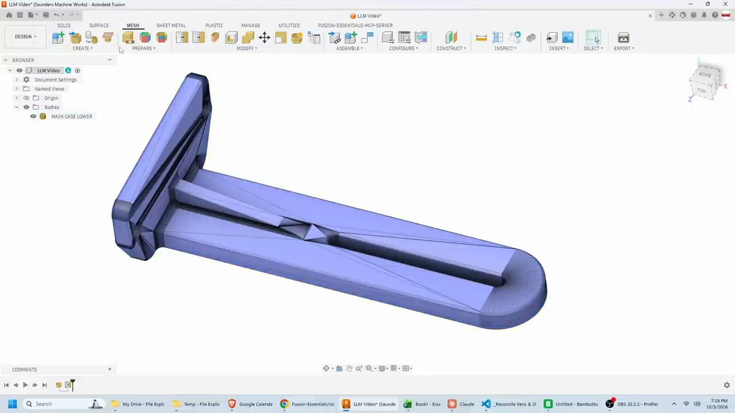Click the Insert Canvas image icon

(568, 37)
